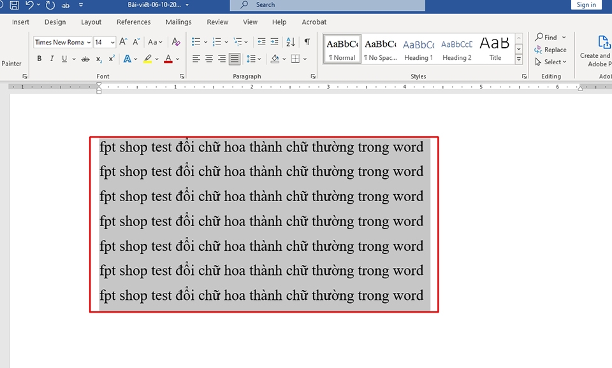Screen dimensions: 612x368
Task: Click strikethrough icon in quick access toolbar
Action: point(66,6)
